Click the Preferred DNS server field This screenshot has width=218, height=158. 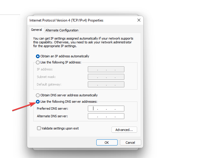(106, 109)
